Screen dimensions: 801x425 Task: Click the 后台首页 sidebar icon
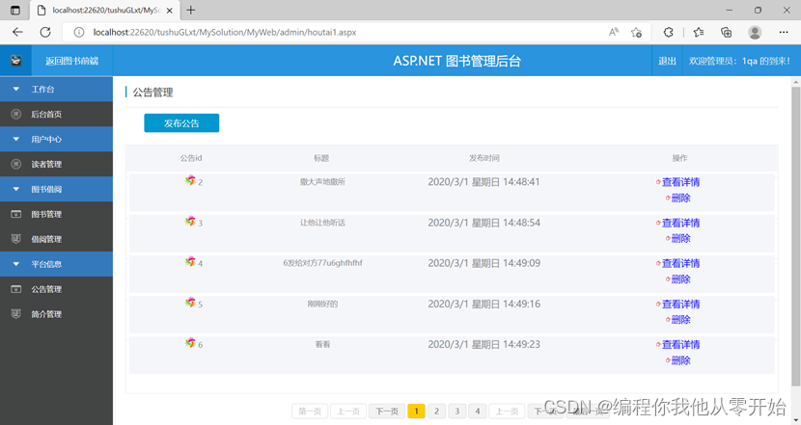click(x=15, y=114)
